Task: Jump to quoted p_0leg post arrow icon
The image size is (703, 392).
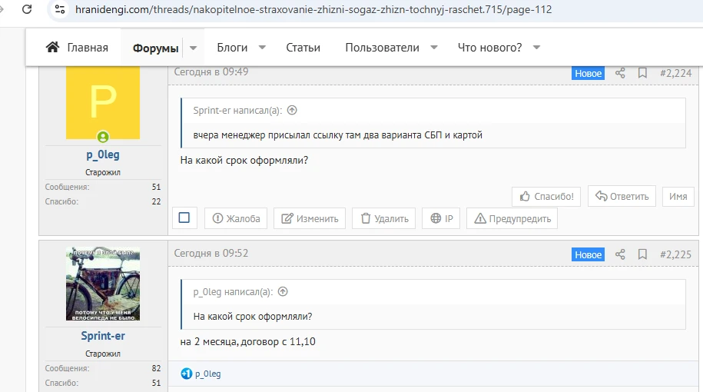Action: pyautogui.click(x=283, y=291)
